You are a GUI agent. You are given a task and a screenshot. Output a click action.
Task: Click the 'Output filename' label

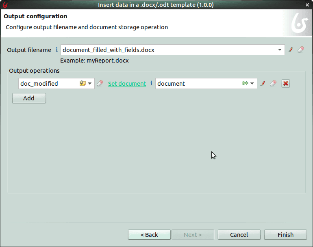pos(29,50)
